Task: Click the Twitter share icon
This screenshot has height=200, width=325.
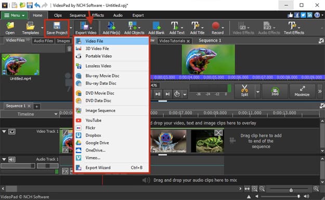Action: (x=303, y=15)
